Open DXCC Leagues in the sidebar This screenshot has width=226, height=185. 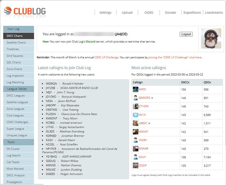pyautogui.click(x=19, y=96)
